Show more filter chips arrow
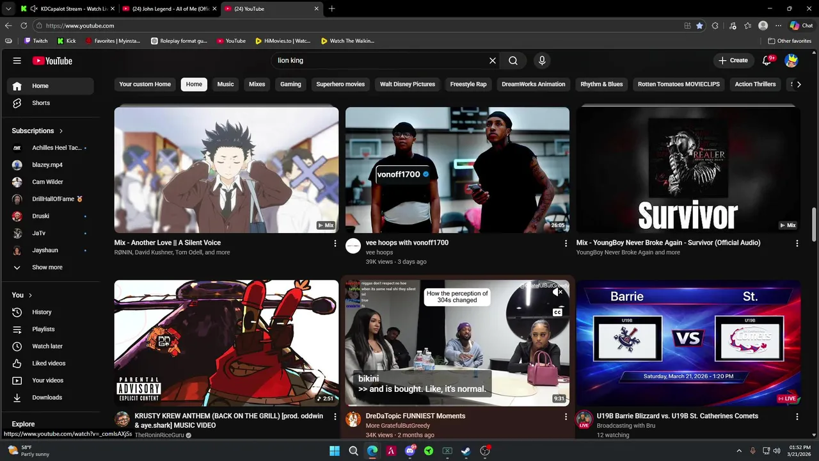 [799, 84]
